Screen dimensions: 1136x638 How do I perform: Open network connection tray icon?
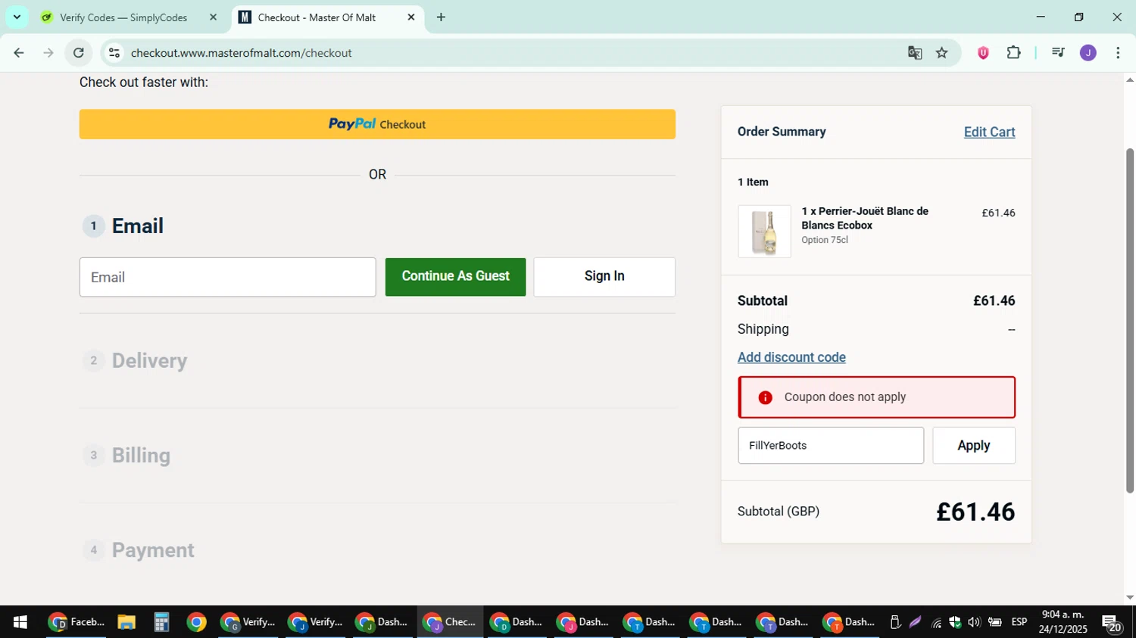[936, 622]
